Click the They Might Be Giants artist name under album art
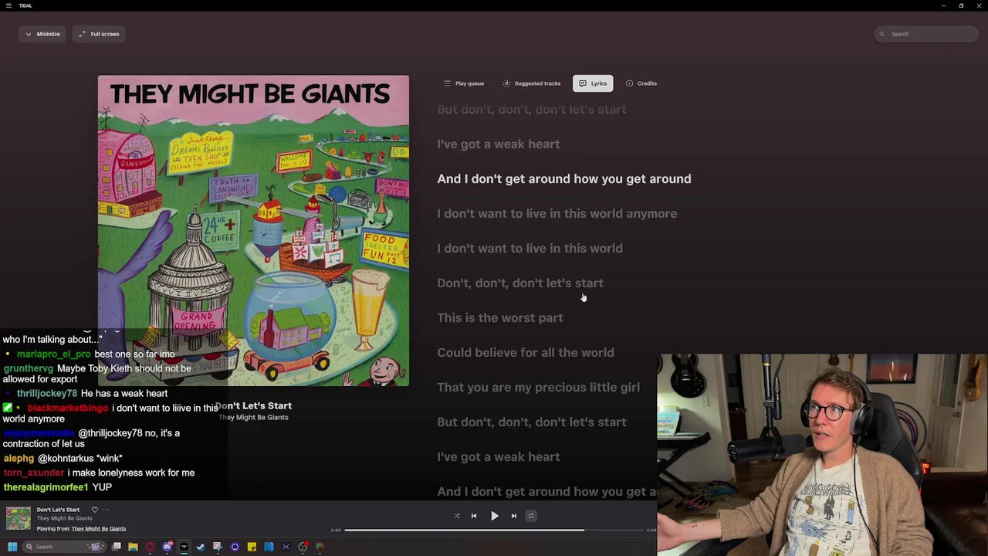The height and width of the screenshot is (556, 988). tap(253, 418)
